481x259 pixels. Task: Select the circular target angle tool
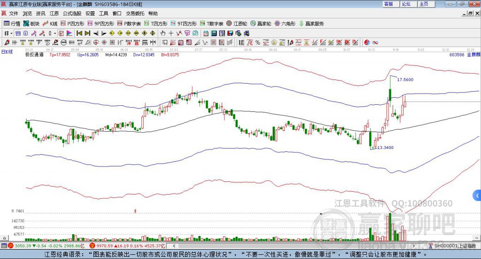point(96,42)
